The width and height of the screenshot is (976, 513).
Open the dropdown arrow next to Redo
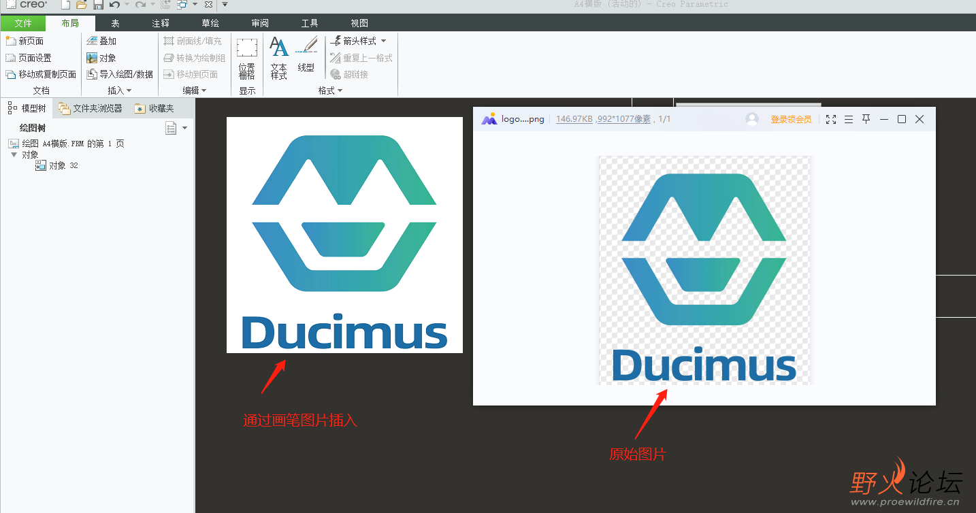pos(152,5)
